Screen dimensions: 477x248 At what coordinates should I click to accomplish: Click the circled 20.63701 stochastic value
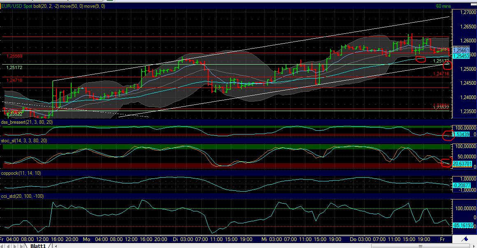tap(462, 163)
